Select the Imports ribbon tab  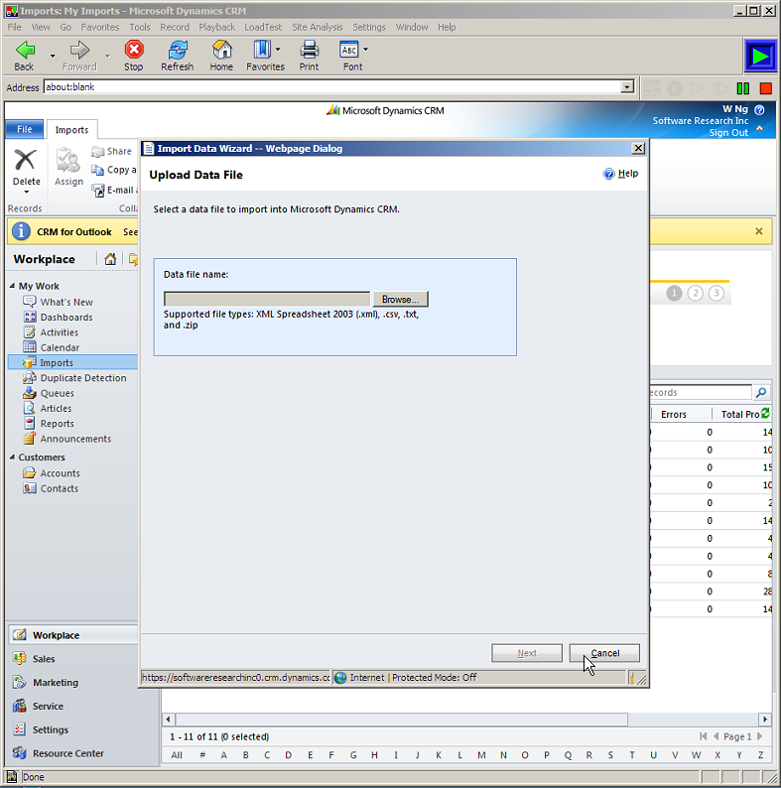pos(71,130)
